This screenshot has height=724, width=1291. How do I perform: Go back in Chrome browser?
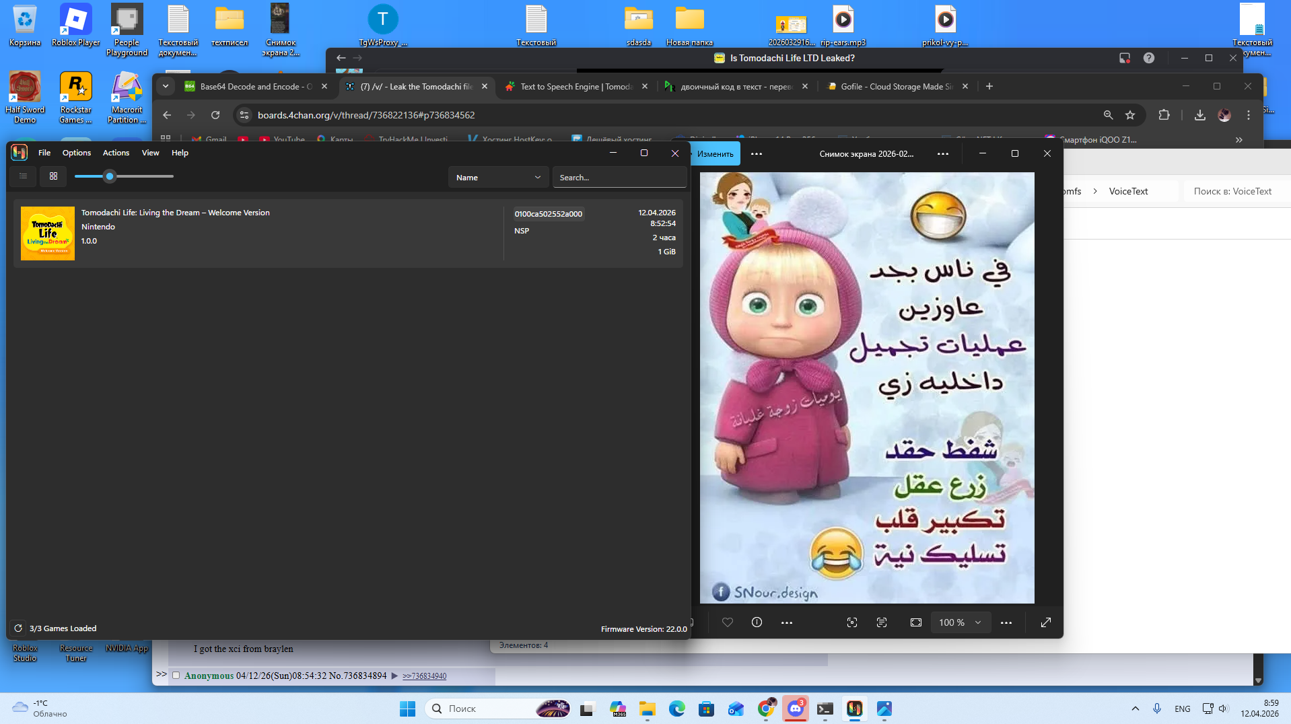[167, 115]
